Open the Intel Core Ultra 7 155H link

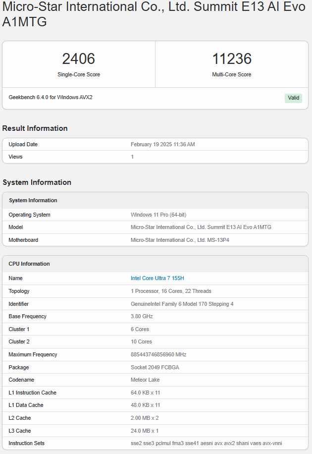click(157, 278)
